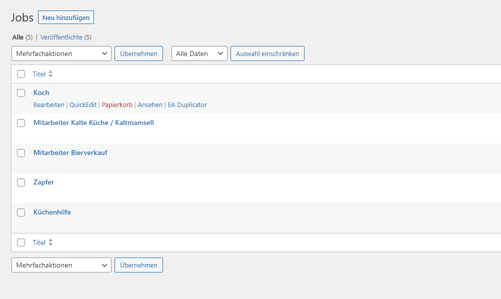
Task: Open the bottom Mehrfachaktionen dropdown
Action: click(x=61, y=265)
